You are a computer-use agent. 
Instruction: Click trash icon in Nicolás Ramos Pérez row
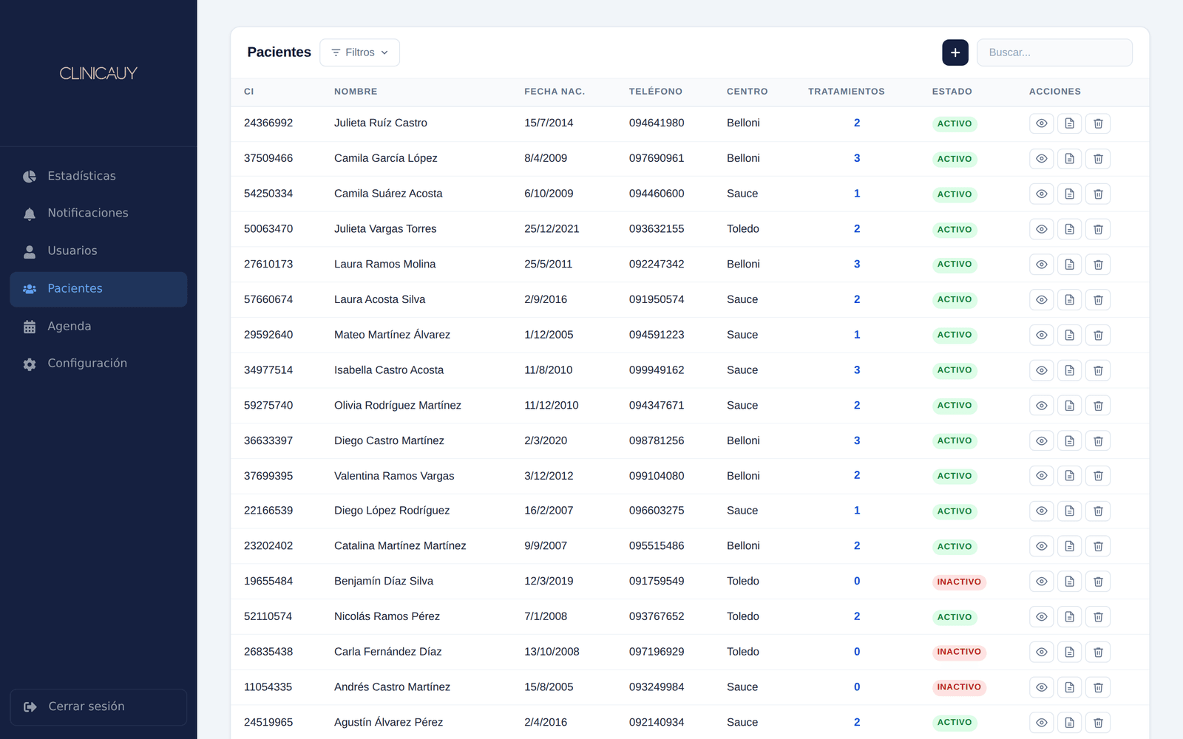pos(1098,617)
